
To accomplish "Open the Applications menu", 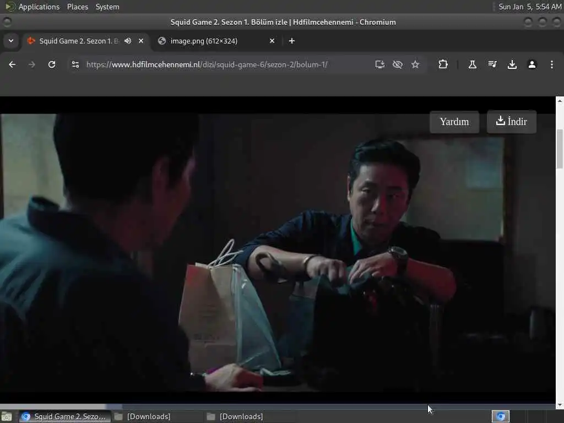I will click(39, 7).
